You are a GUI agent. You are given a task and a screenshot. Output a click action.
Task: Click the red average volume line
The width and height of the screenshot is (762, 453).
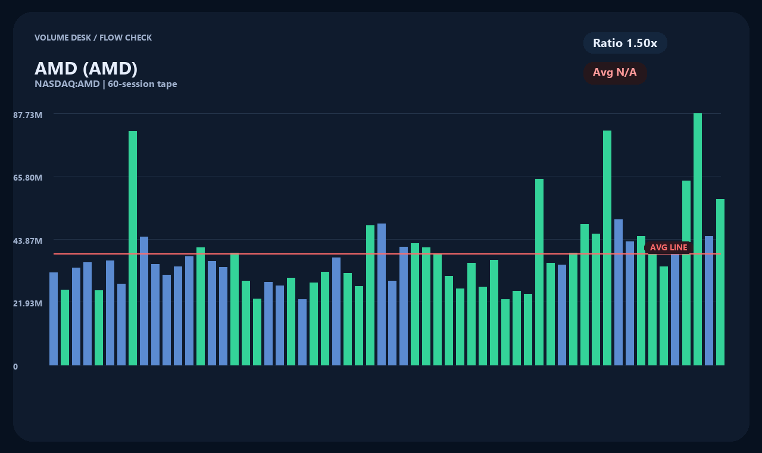coord(387,254)
